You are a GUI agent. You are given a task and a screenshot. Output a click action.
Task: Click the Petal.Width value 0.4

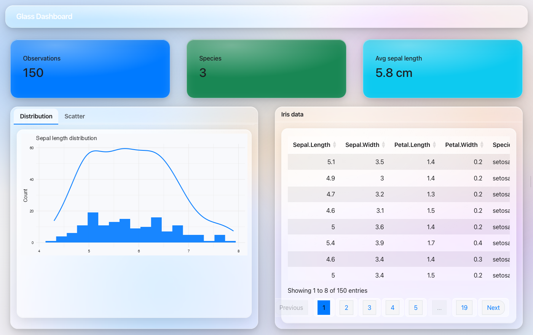(478, 243)
